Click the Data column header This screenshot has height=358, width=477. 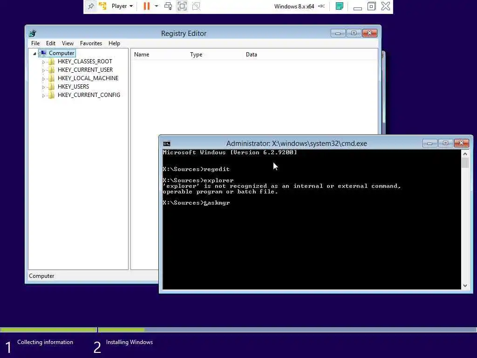pos(251,55)
